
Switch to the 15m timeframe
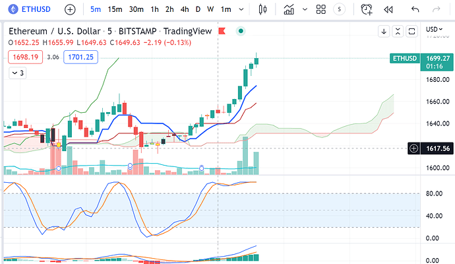pyautogui.click(x=115, y=9)
